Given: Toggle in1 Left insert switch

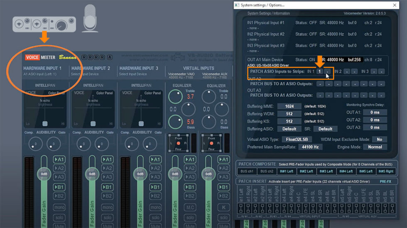Looking at the screenshot, I should pos(241,208).
